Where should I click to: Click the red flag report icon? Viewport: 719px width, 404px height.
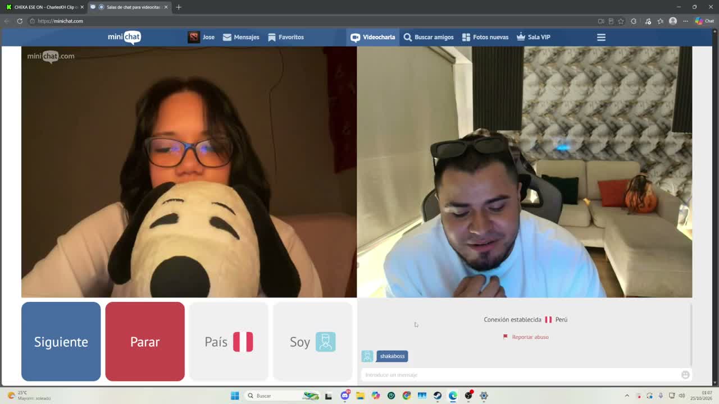pyautogui.click(x=505, y=337)
